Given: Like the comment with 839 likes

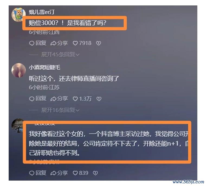Looking at the screenshot, I should click(x=81, y=173).
